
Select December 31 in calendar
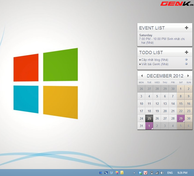(x=141, y=126)
